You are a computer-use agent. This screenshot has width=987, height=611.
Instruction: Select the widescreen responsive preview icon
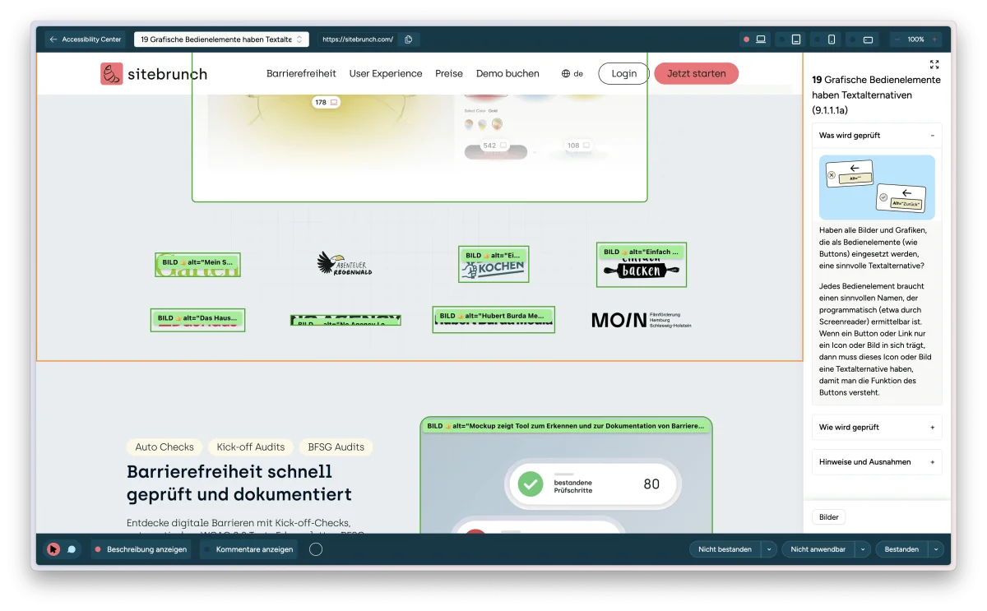[x=869, y=39]
